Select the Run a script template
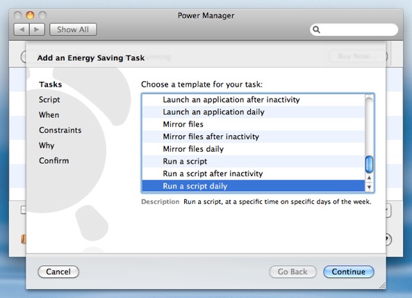The image size is (412, 298). (x=254, y=161)
